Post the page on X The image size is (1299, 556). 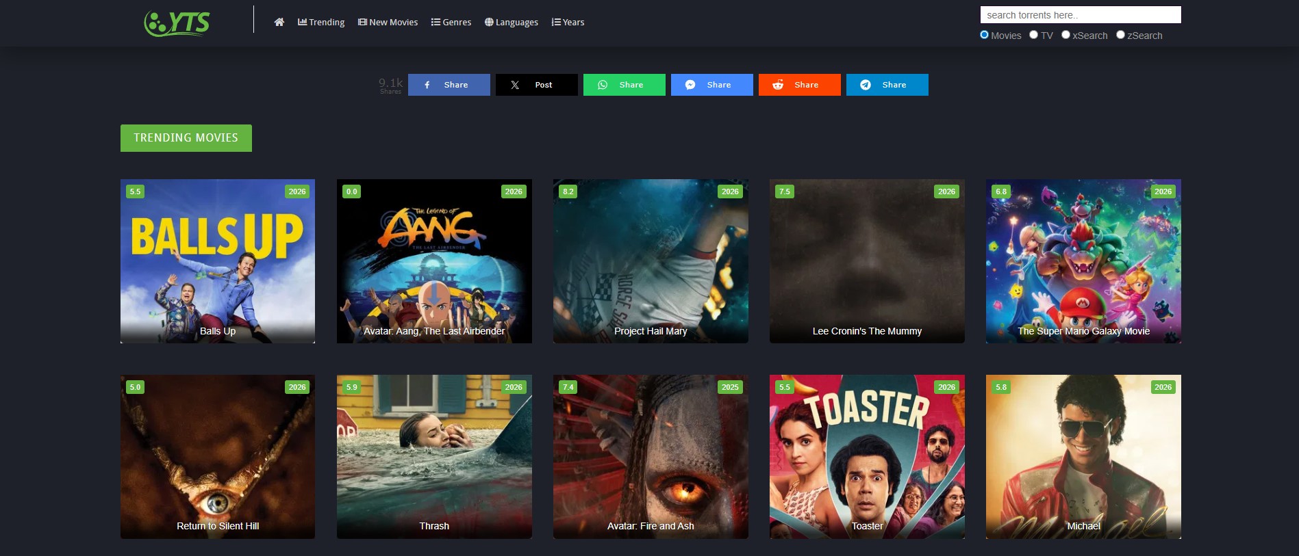click(536, 85)
